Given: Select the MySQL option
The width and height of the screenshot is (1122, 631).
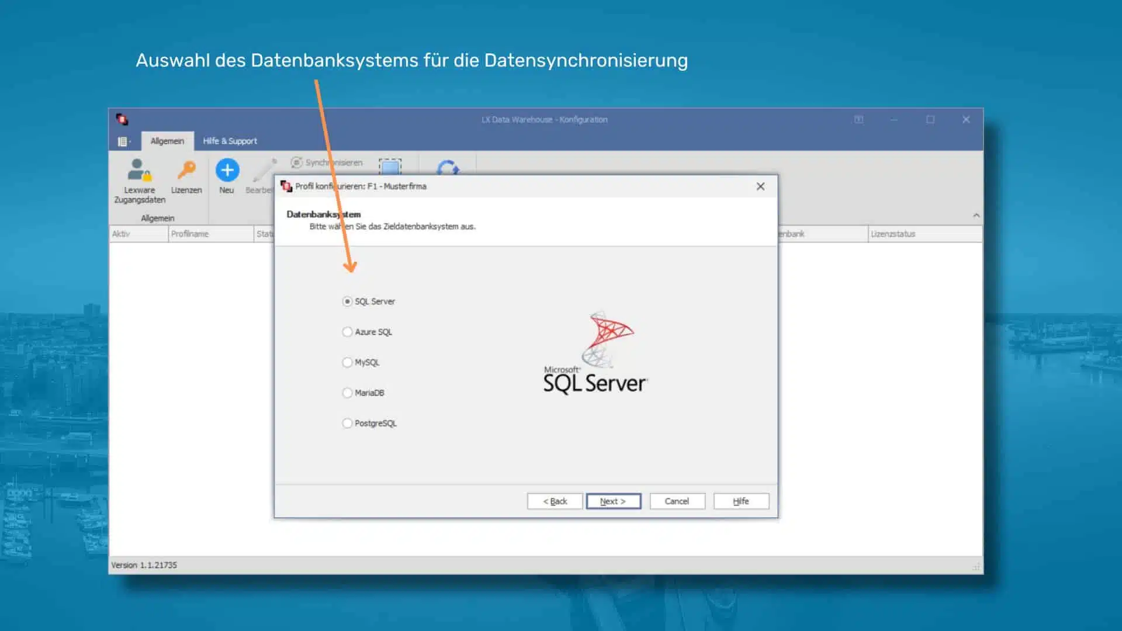Looking at the screenshot, I should click(347, 362).
